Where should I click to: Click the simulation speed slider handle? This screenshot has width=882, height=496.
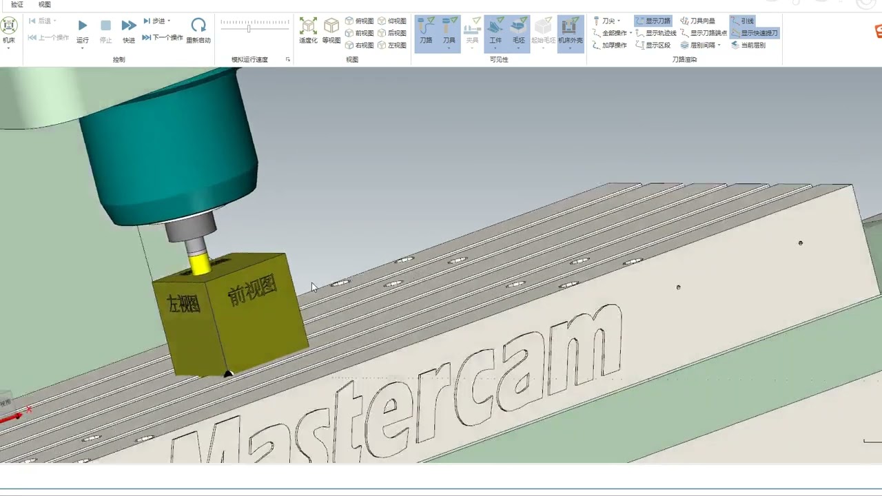[x=249, y=28]
